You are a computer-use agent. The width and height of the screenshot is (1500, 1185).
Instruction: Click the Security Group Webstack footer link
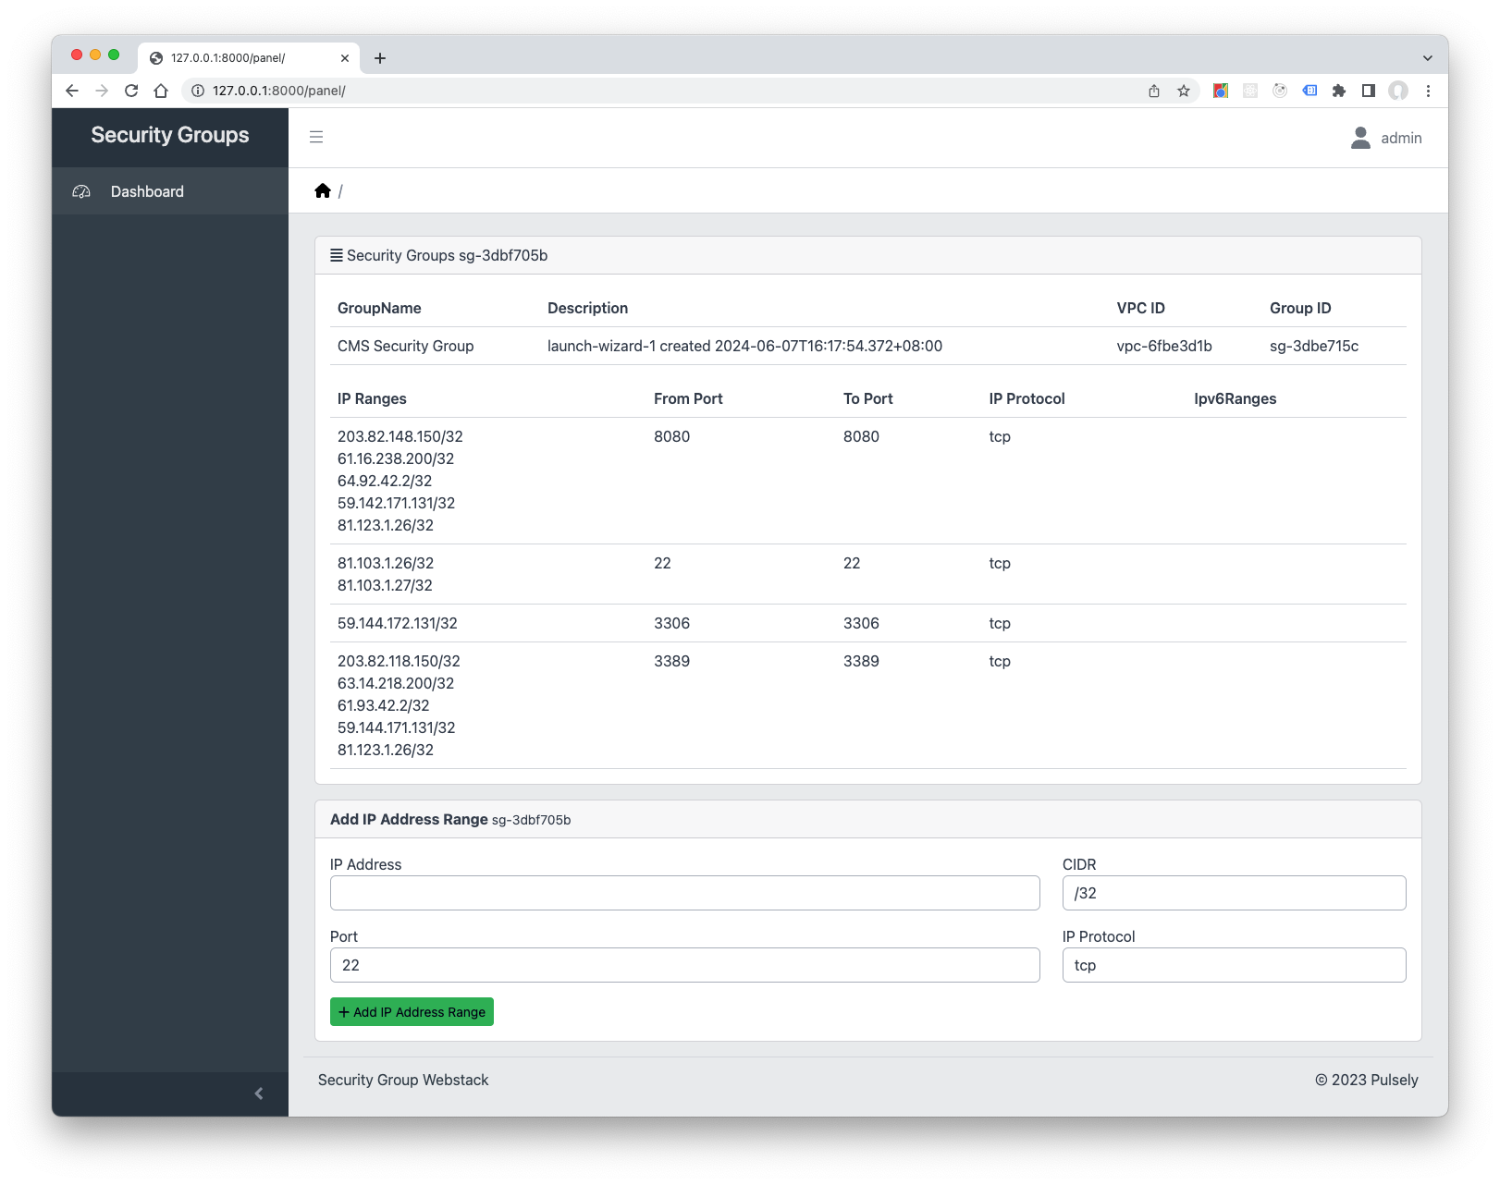403,1080
